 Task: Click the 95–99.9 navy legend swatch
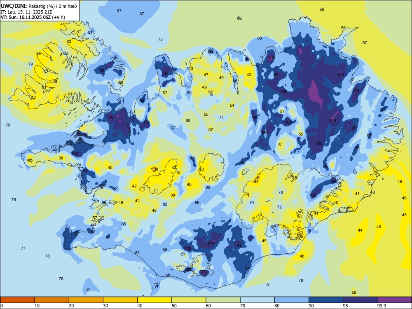360,300
